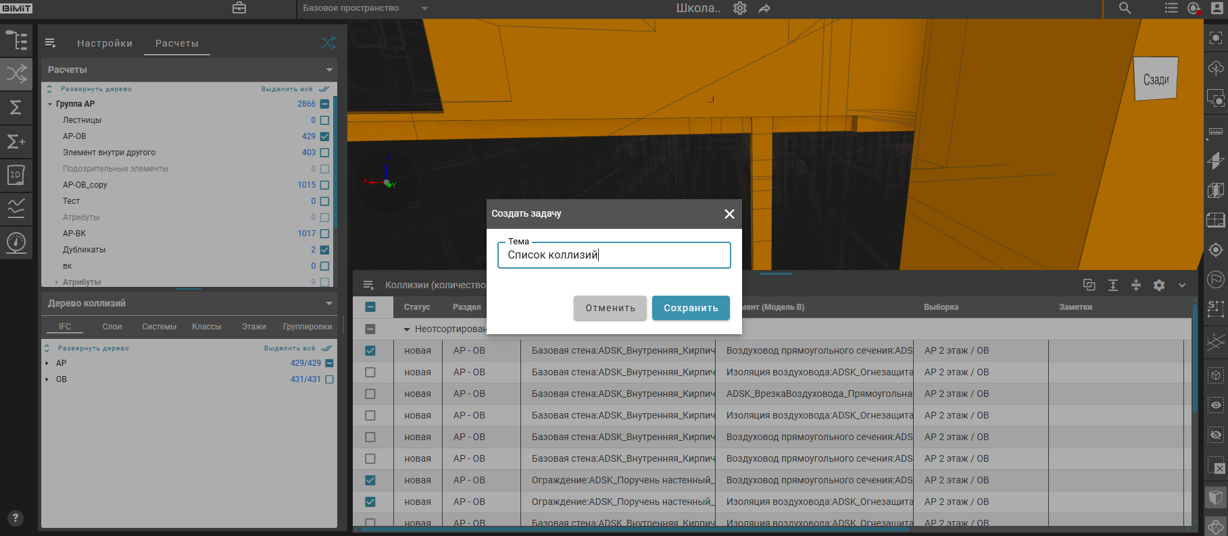The image size is (1228, 536).
Task: Open the search magnifier in top bar
Action: click(1125, 8)
